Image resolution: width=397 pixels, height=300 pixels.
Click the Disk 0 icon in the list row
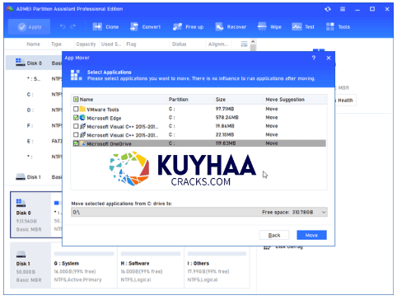pos(21,62)
